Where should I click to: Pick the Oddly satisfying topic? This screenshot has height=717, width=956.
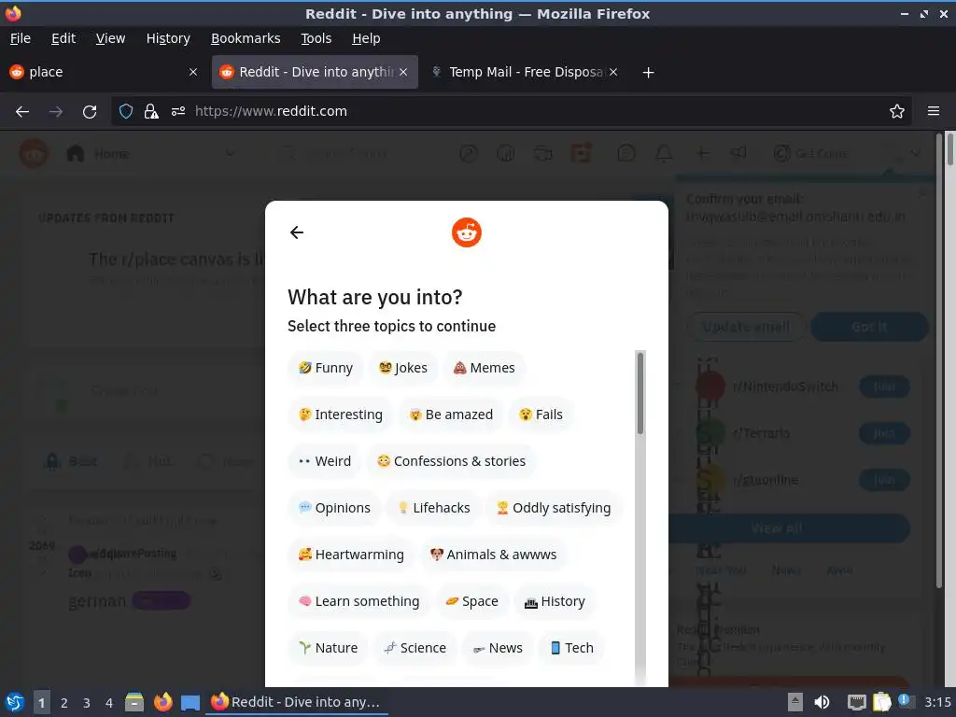[x=554, y=508]
